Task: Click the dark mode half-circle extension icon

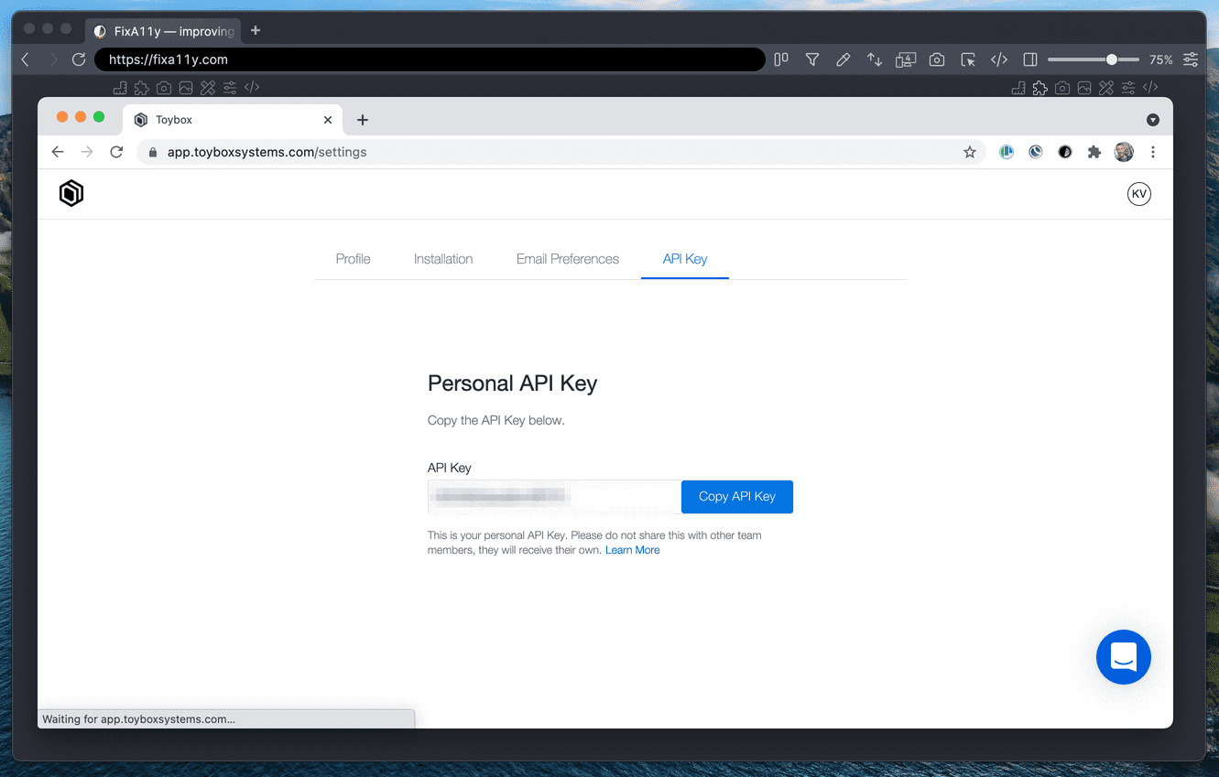Action: point(1065,151)
